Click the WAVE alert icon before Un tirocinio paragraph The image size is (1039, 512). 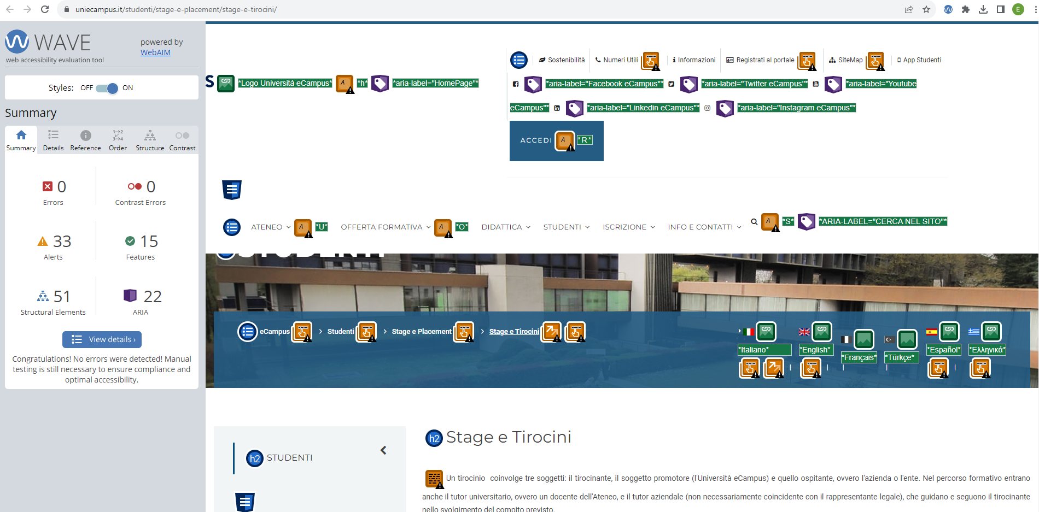pos(435,479)
